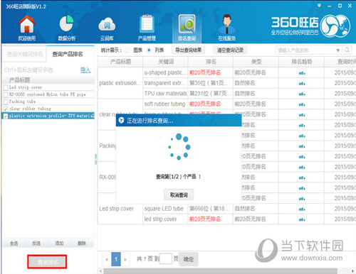View ranking trend icon for transparent extr row

click(x=302, y=83)
